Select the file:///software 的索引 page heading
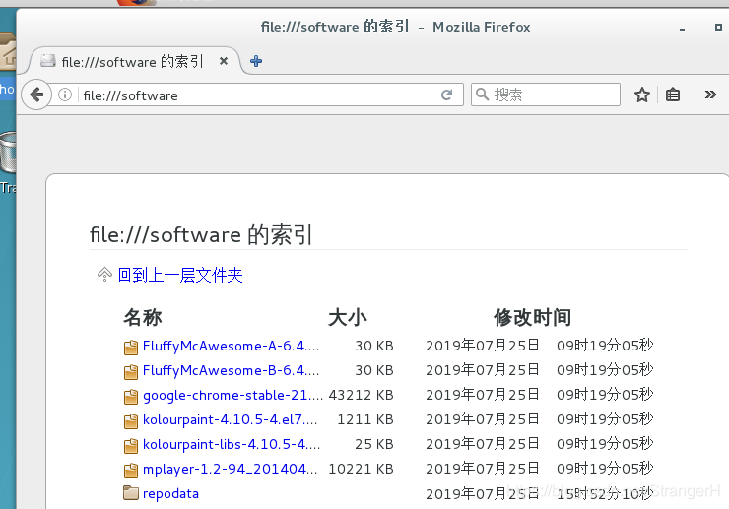Image resolution: width=729 pixels, height=509 pixels. tap(201, 234)
